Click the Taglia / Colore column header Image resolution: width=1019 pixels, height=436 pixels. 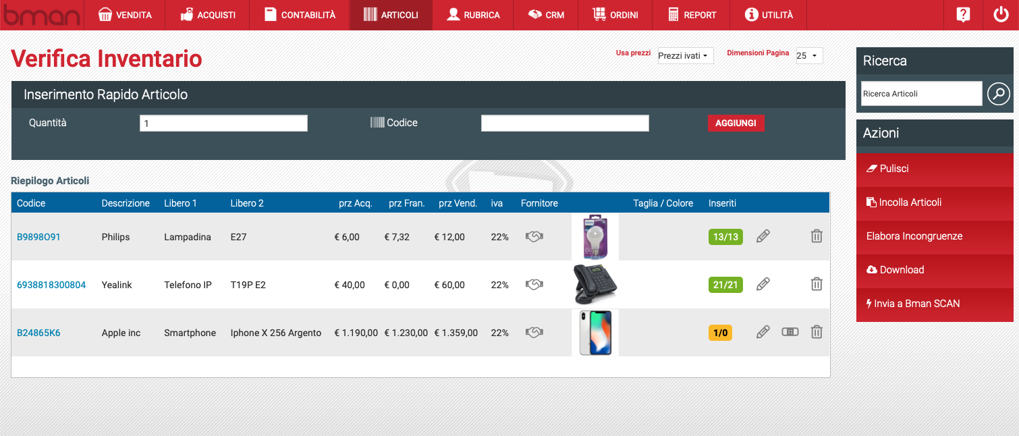click(x=663, y=203)
